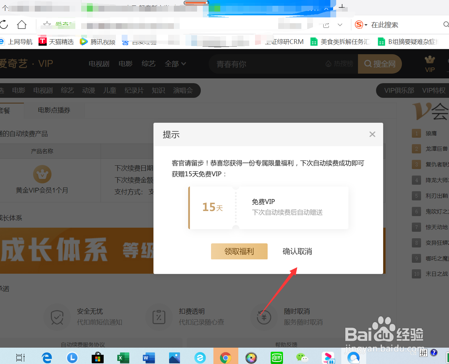Open 自动续费服务协议 link
The image size is (449, 364).
[83, 345]
